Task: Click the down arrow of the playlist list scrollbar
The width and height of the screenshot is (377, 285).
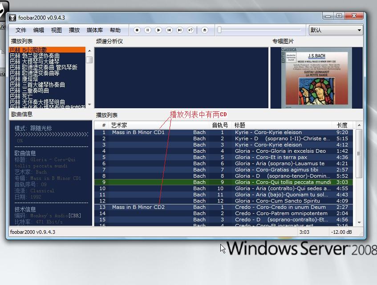Action: click(x=89, y=105)
